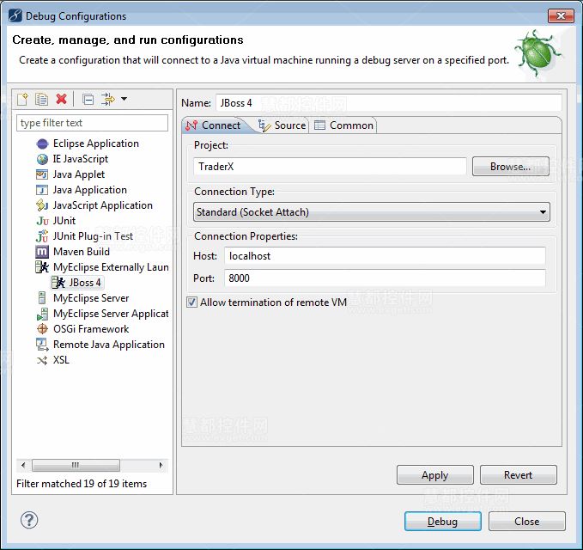Screen dimensions: 583x550
Task: Click the Close button
Action: (527, 522)
